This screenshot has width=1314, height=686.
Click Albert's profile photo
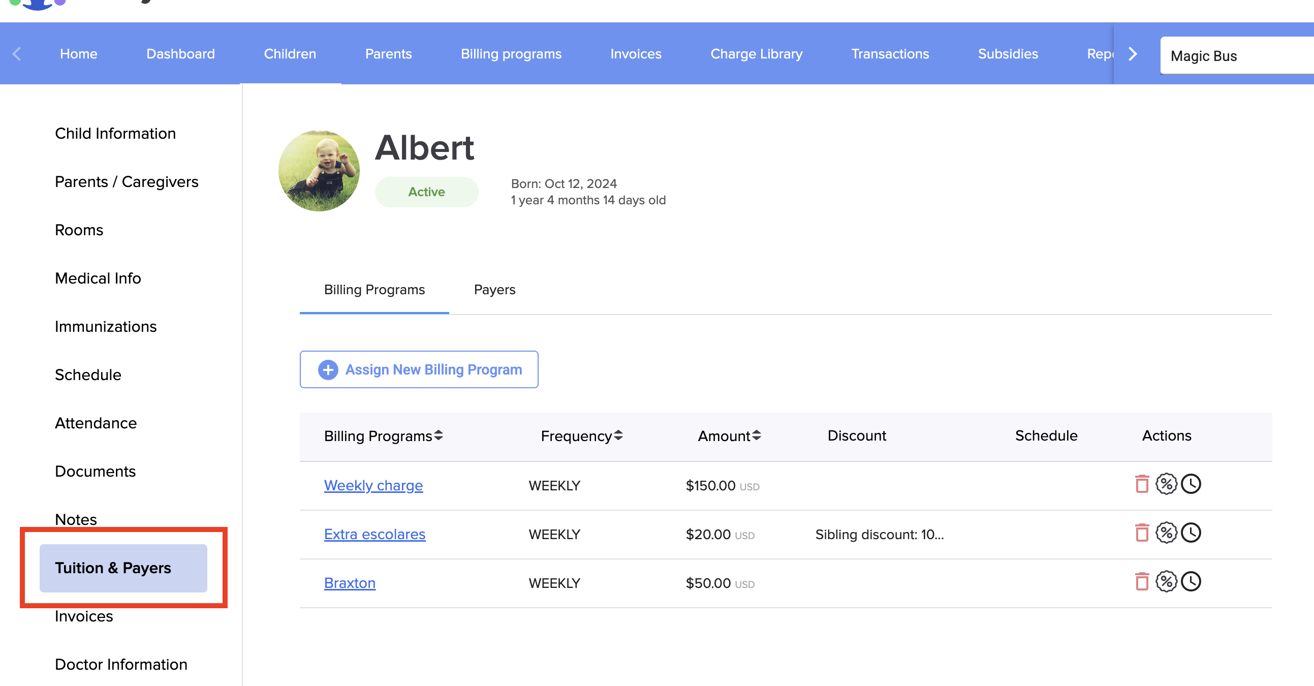(319, 171)
